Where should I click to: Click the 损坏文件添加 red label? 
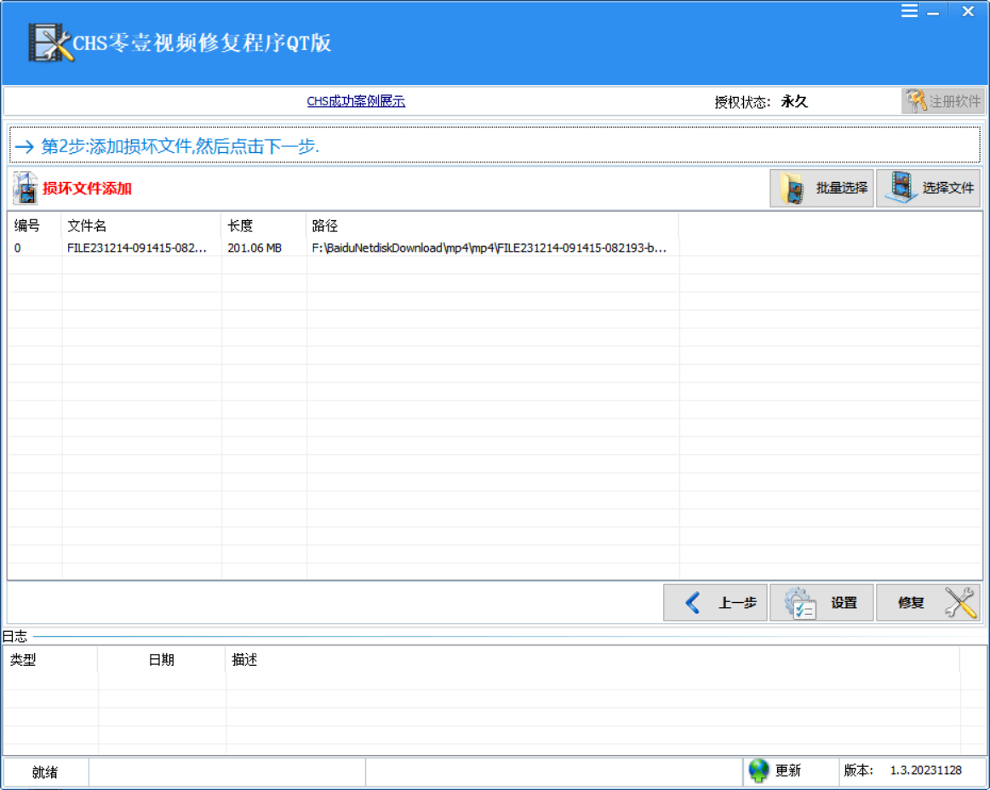coord(87,189)
